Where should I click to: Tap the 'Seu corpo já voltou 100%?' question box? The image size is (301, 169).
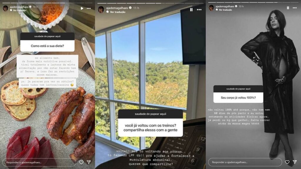[x=238, y=97]
